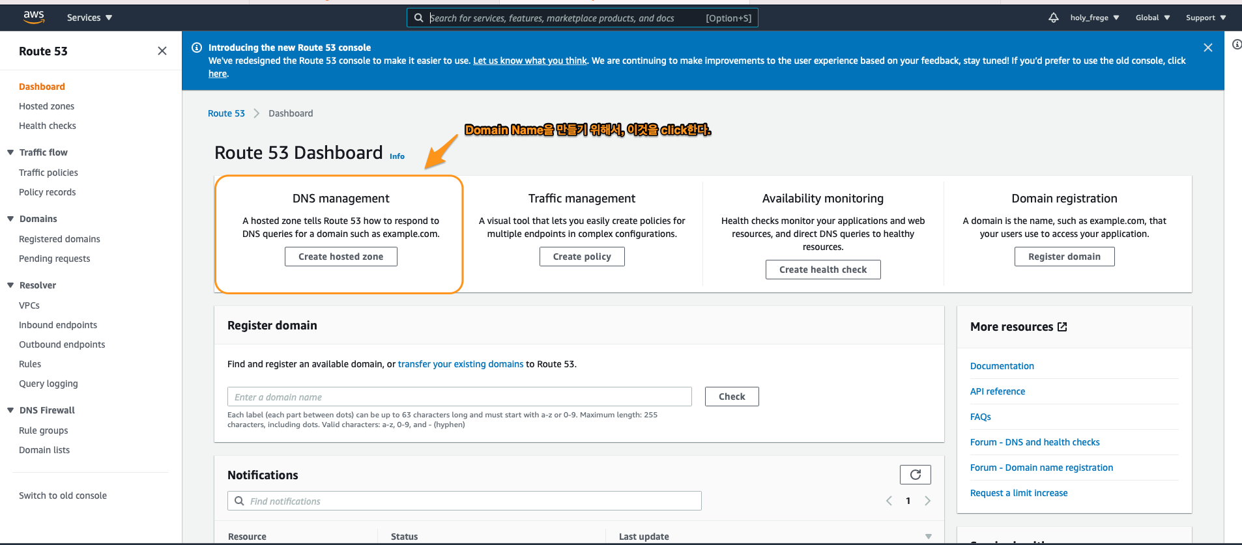Screen dimensions: 1242x545
Task: Go to previous notifications page arrow
Action: [889, 501]
